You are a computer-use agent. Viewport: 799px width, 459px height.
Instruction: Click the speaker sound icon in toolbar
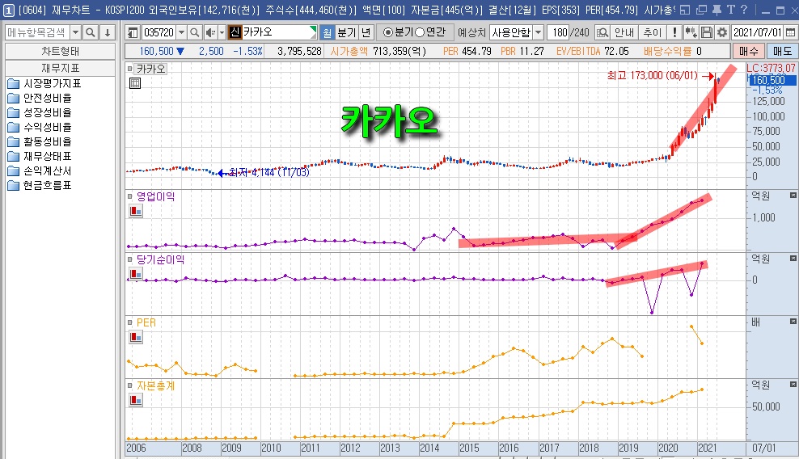pos(210,32)
